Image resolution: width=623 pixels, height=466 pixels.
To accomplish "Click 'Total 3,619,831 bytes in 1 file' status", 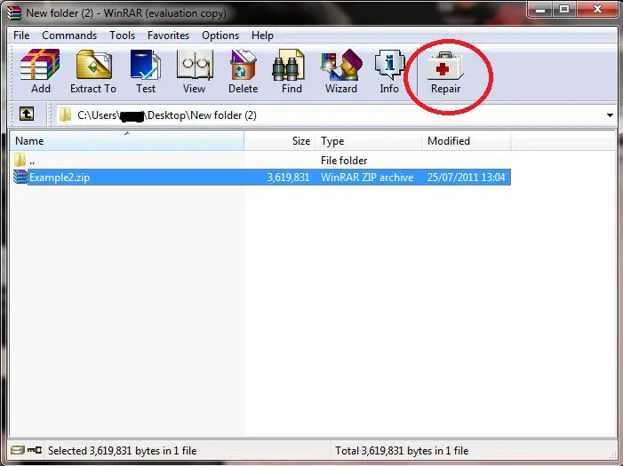I will pyautogui.click(x=402, y=451).
